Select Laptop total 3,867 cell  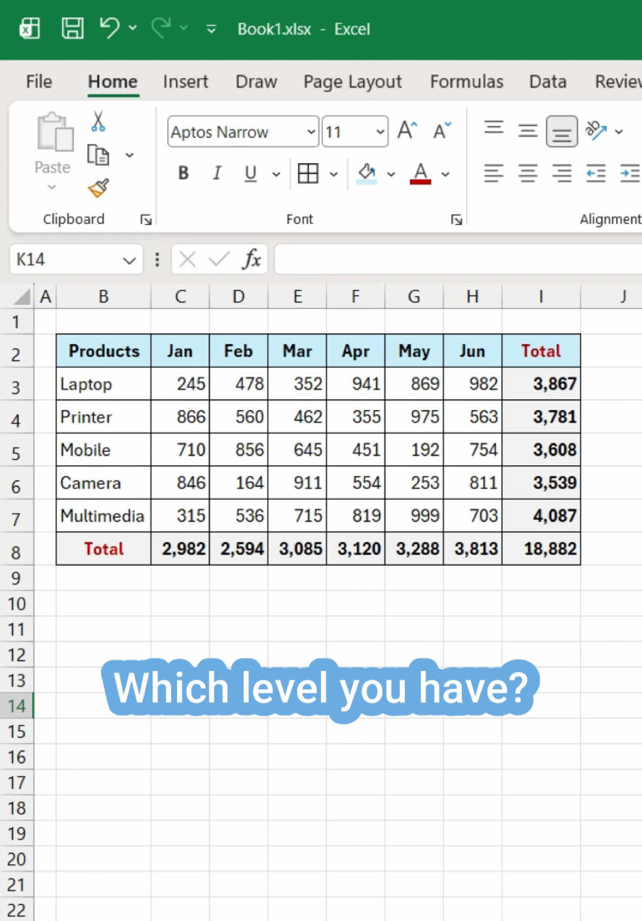pos(541,384)
